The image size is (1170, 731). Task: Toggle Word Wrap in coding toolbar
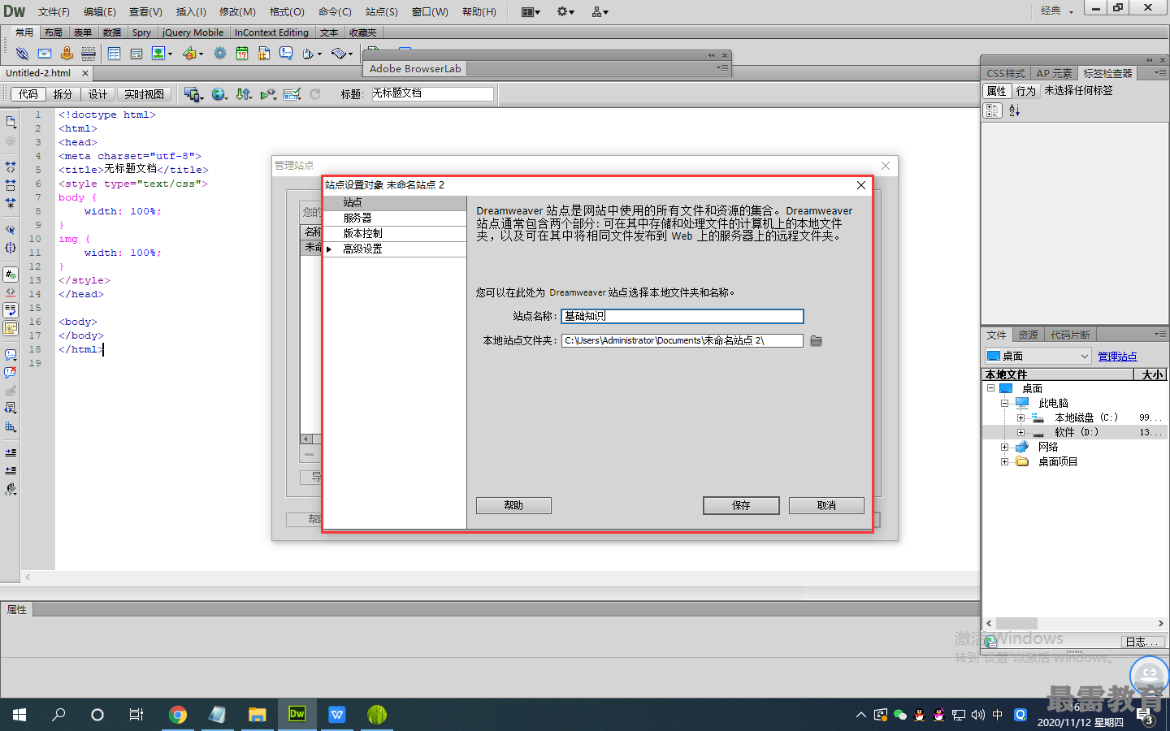click(x=11, y=310)
